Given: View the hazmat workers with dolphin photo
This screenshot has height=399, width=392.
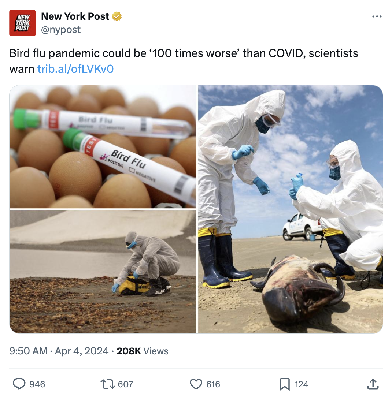Looking at the screenshot, I should [x=291, y=209].
